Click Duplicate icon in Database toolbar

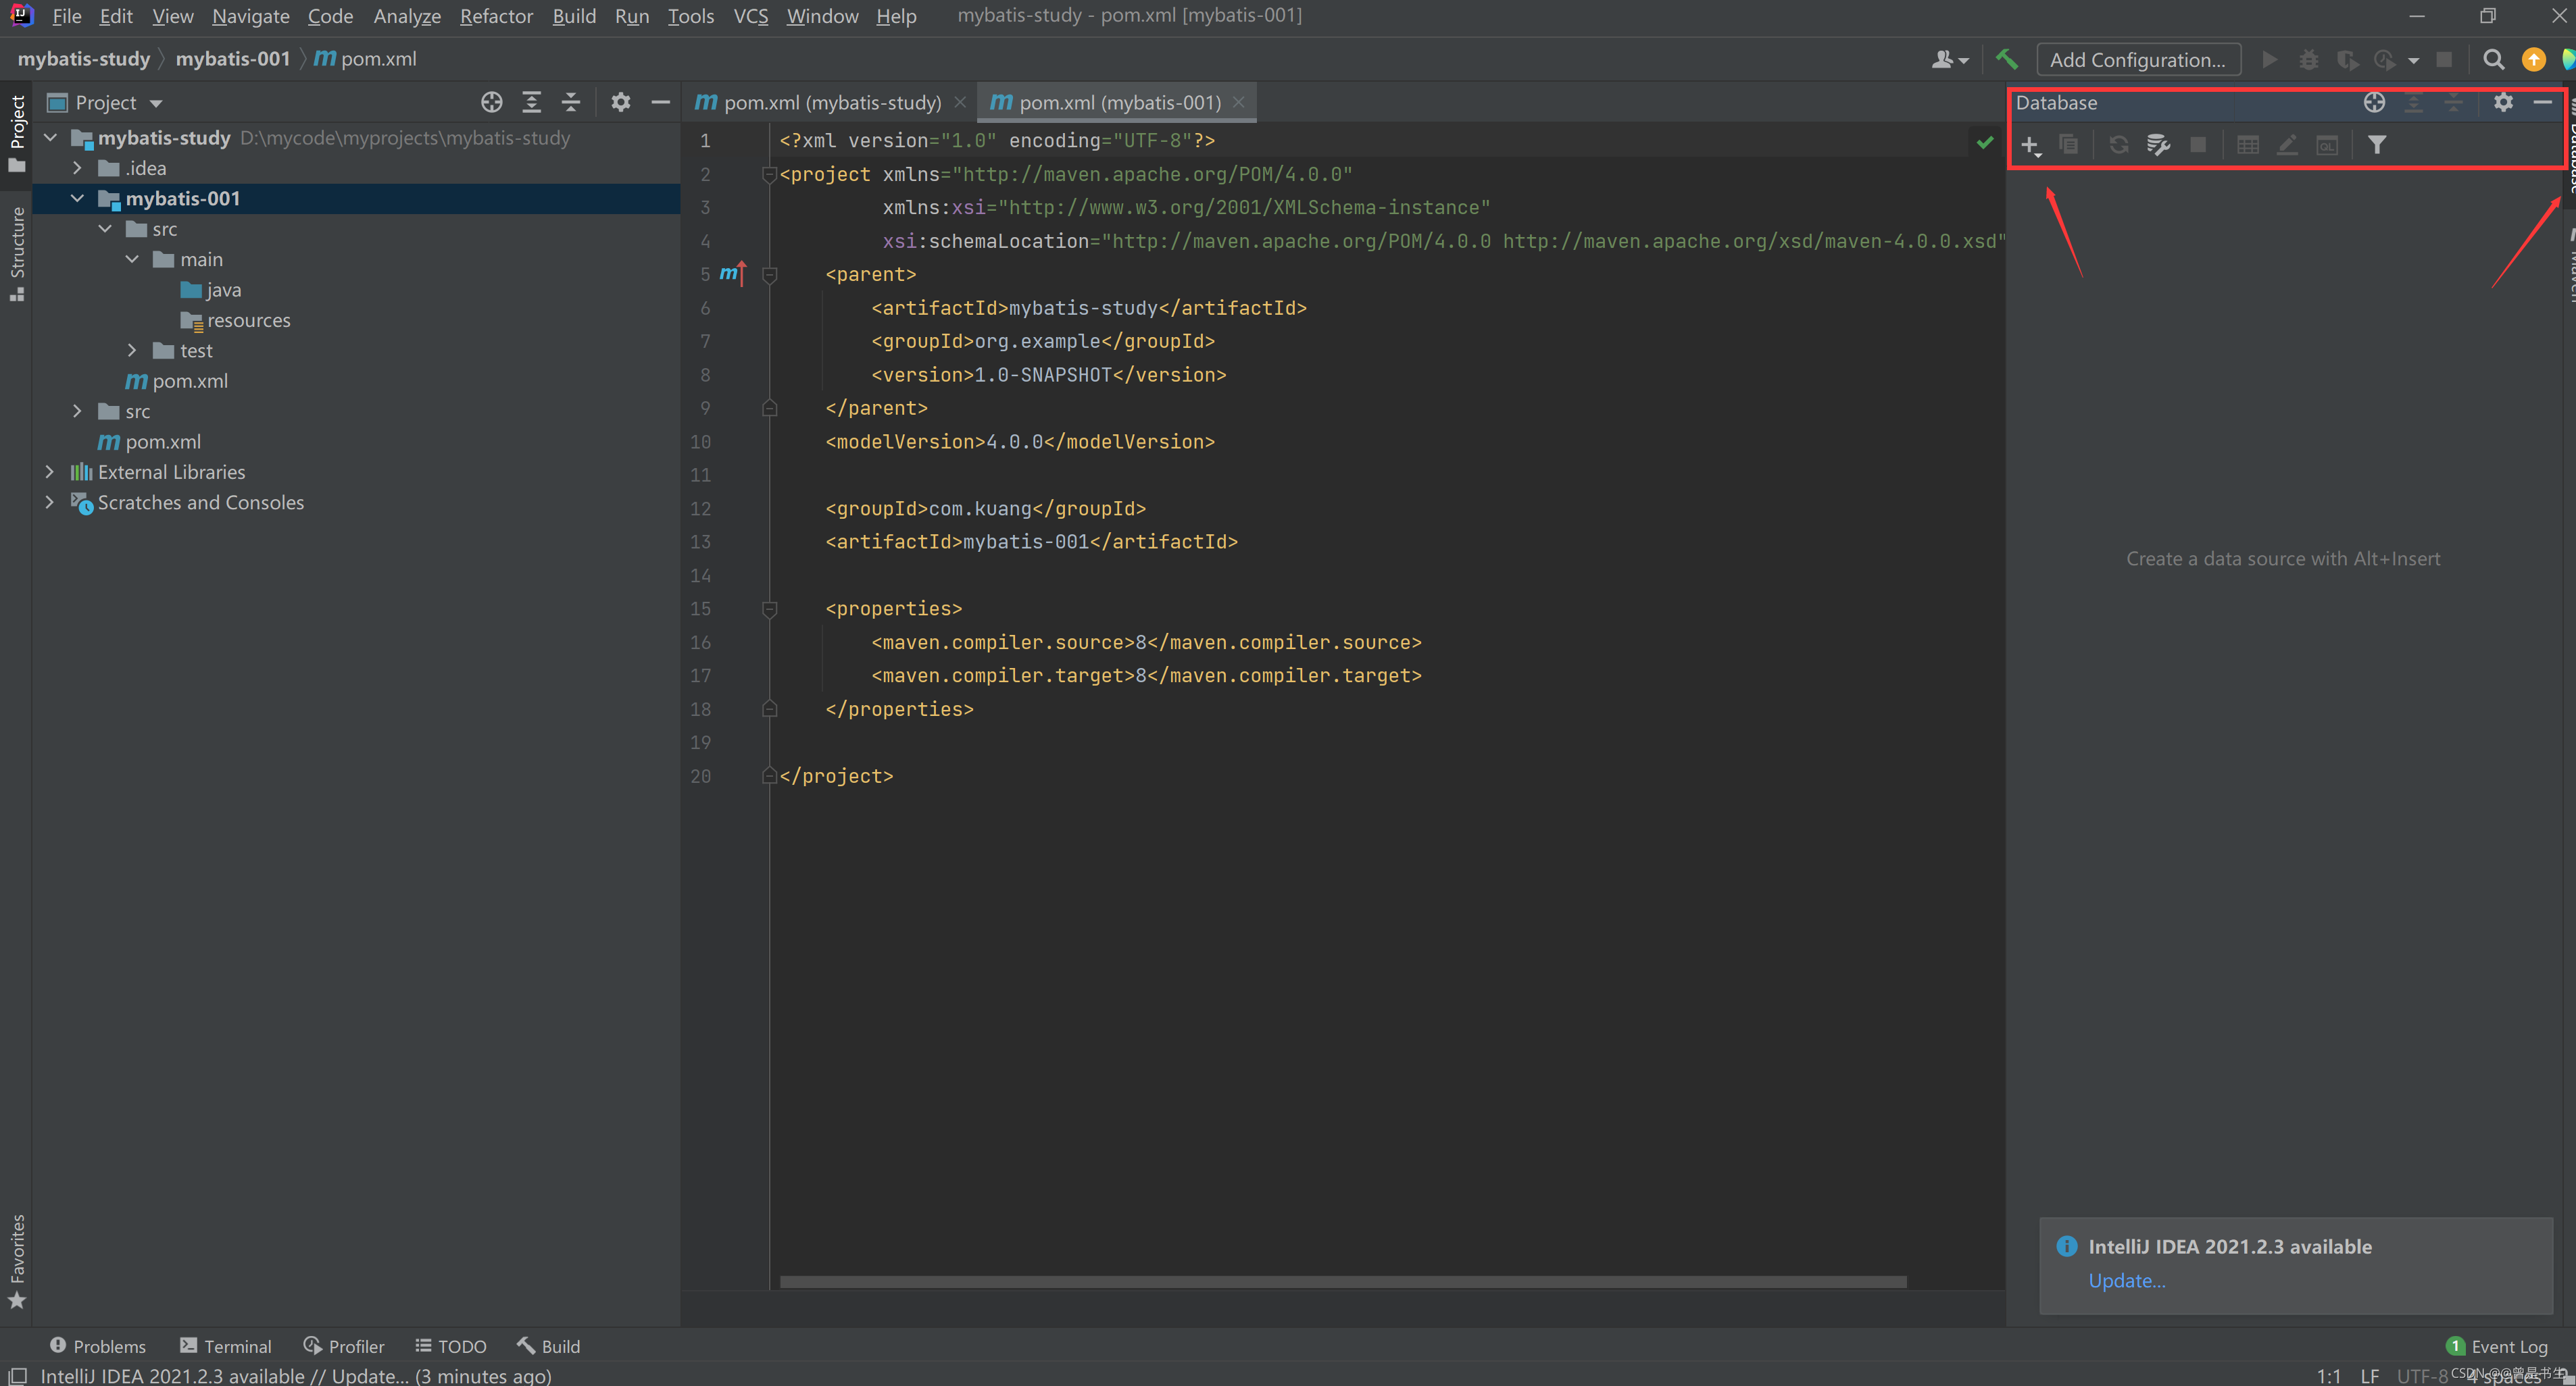point(2068,145)
